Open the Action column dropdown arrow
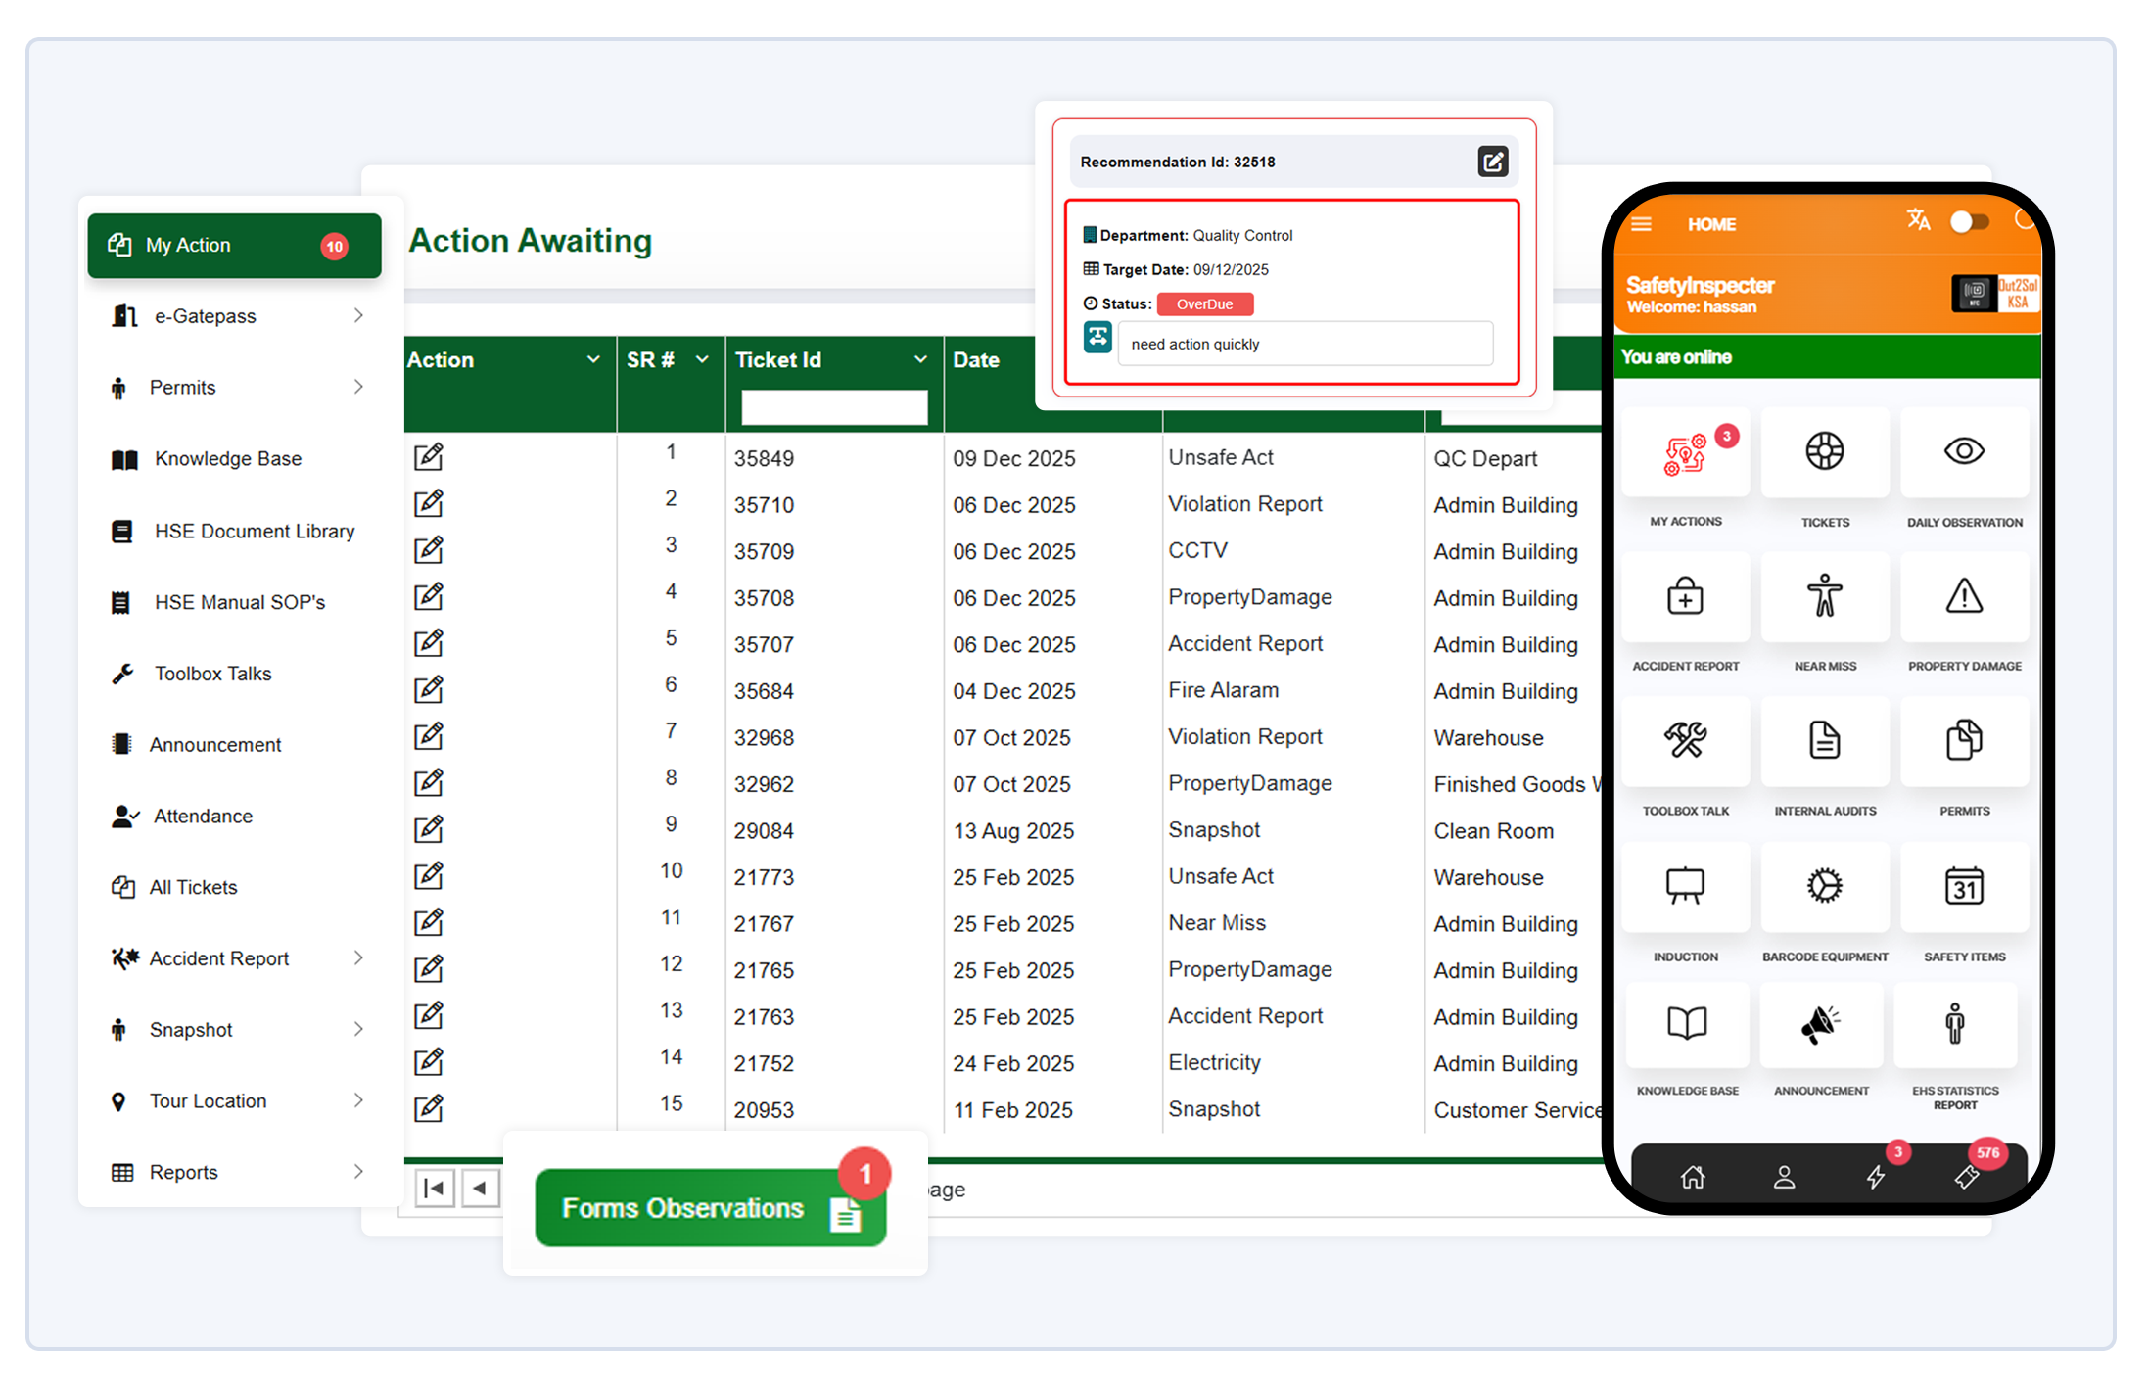This screenshot has width=2148, height=1400. pos(593,359)
